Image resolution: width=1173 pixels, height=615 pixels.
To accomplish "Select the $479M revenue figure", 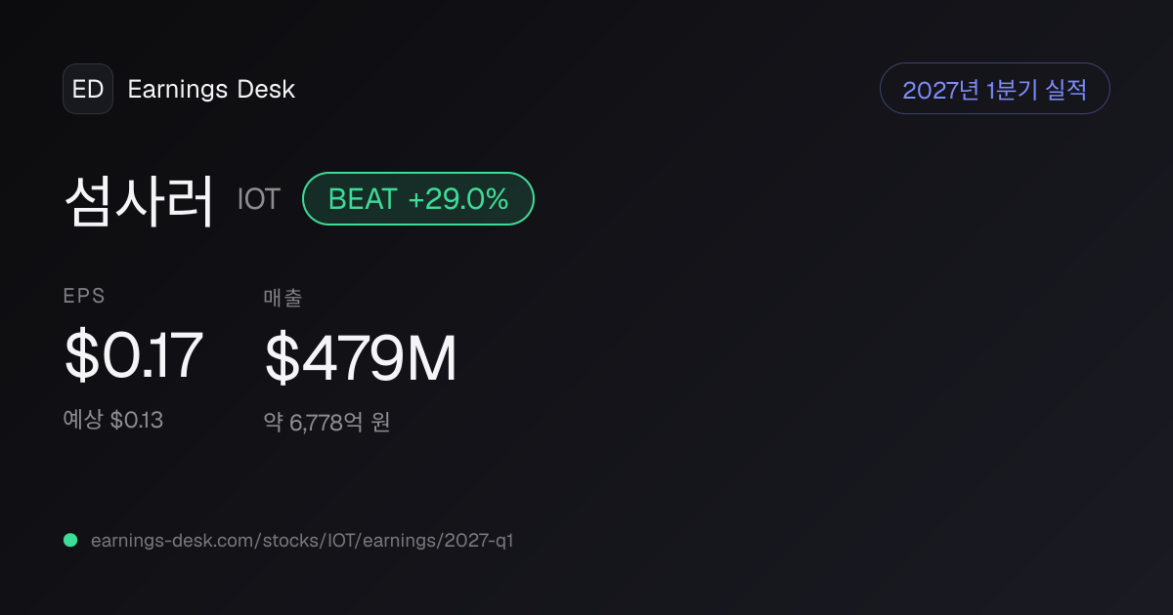I will [x=361, y=357].
